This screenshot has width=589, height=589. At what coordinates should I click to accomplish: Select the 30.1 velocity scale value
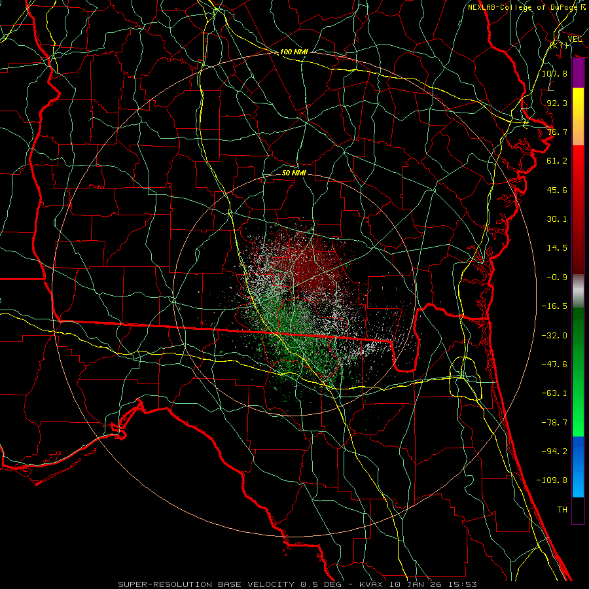pyautogui.click(x=557, y=219)
